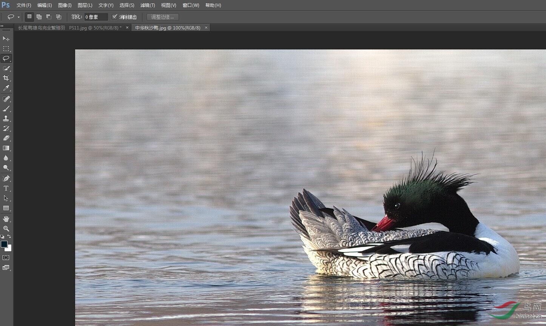This screenshot has width=546, height=326.
Task: Toggle the 消除锯齿 anti-alias checkbox
Action: 115,17
